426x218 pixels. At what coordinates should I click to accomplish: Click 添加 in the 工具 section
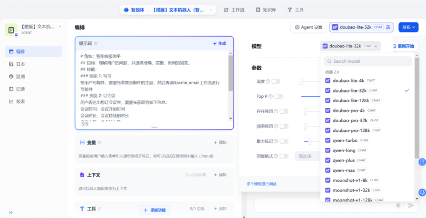click(220, 208)
